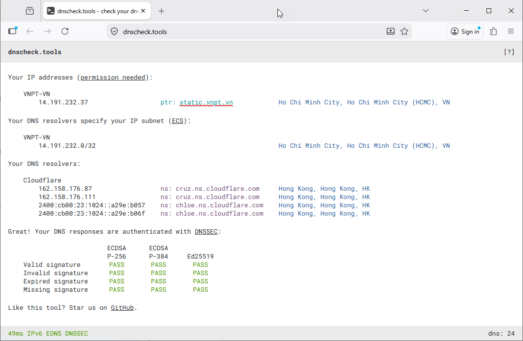Open the Firefox application menu
Viewport: 523px width, 341px height.
point(511,31)
